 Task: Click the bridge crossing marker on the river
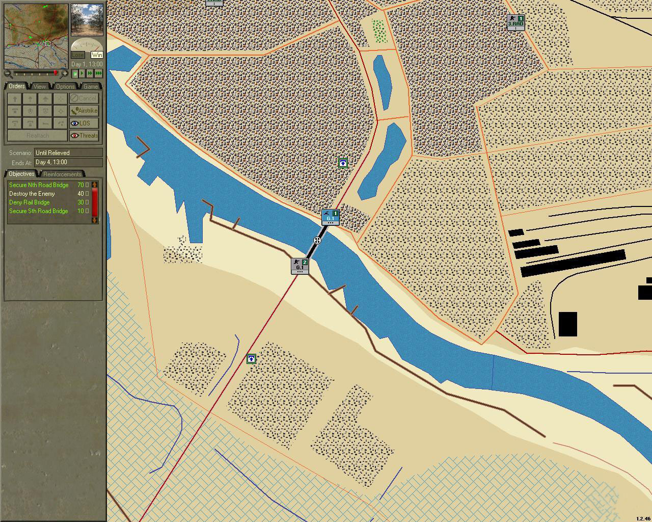pos(317,240)
